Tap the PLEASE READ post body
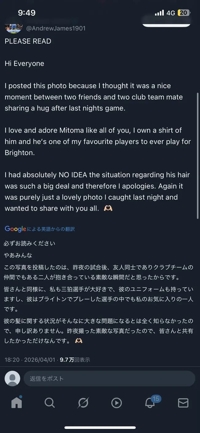 point(28,41)
